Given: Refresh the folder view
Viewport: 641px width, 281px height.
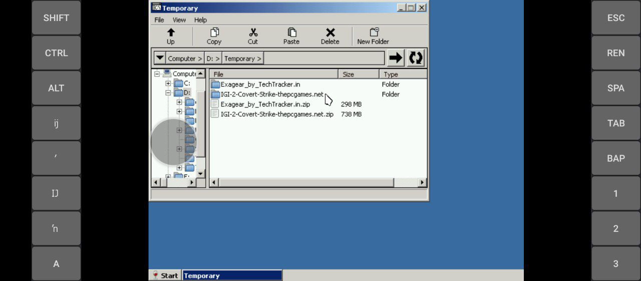Looking at the screenshot, I should click(416, 58).
